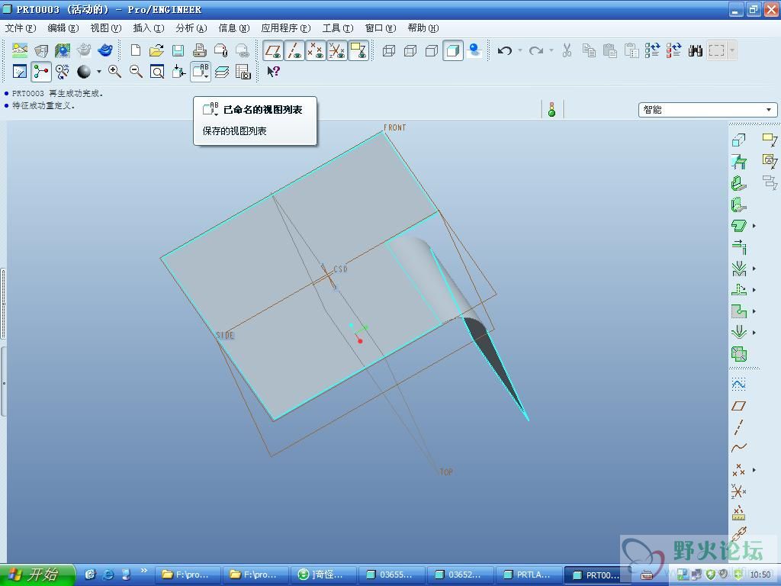Screen dimensions: 781x586
Task: Click the open folder icon
Action: tap(156, 50)
